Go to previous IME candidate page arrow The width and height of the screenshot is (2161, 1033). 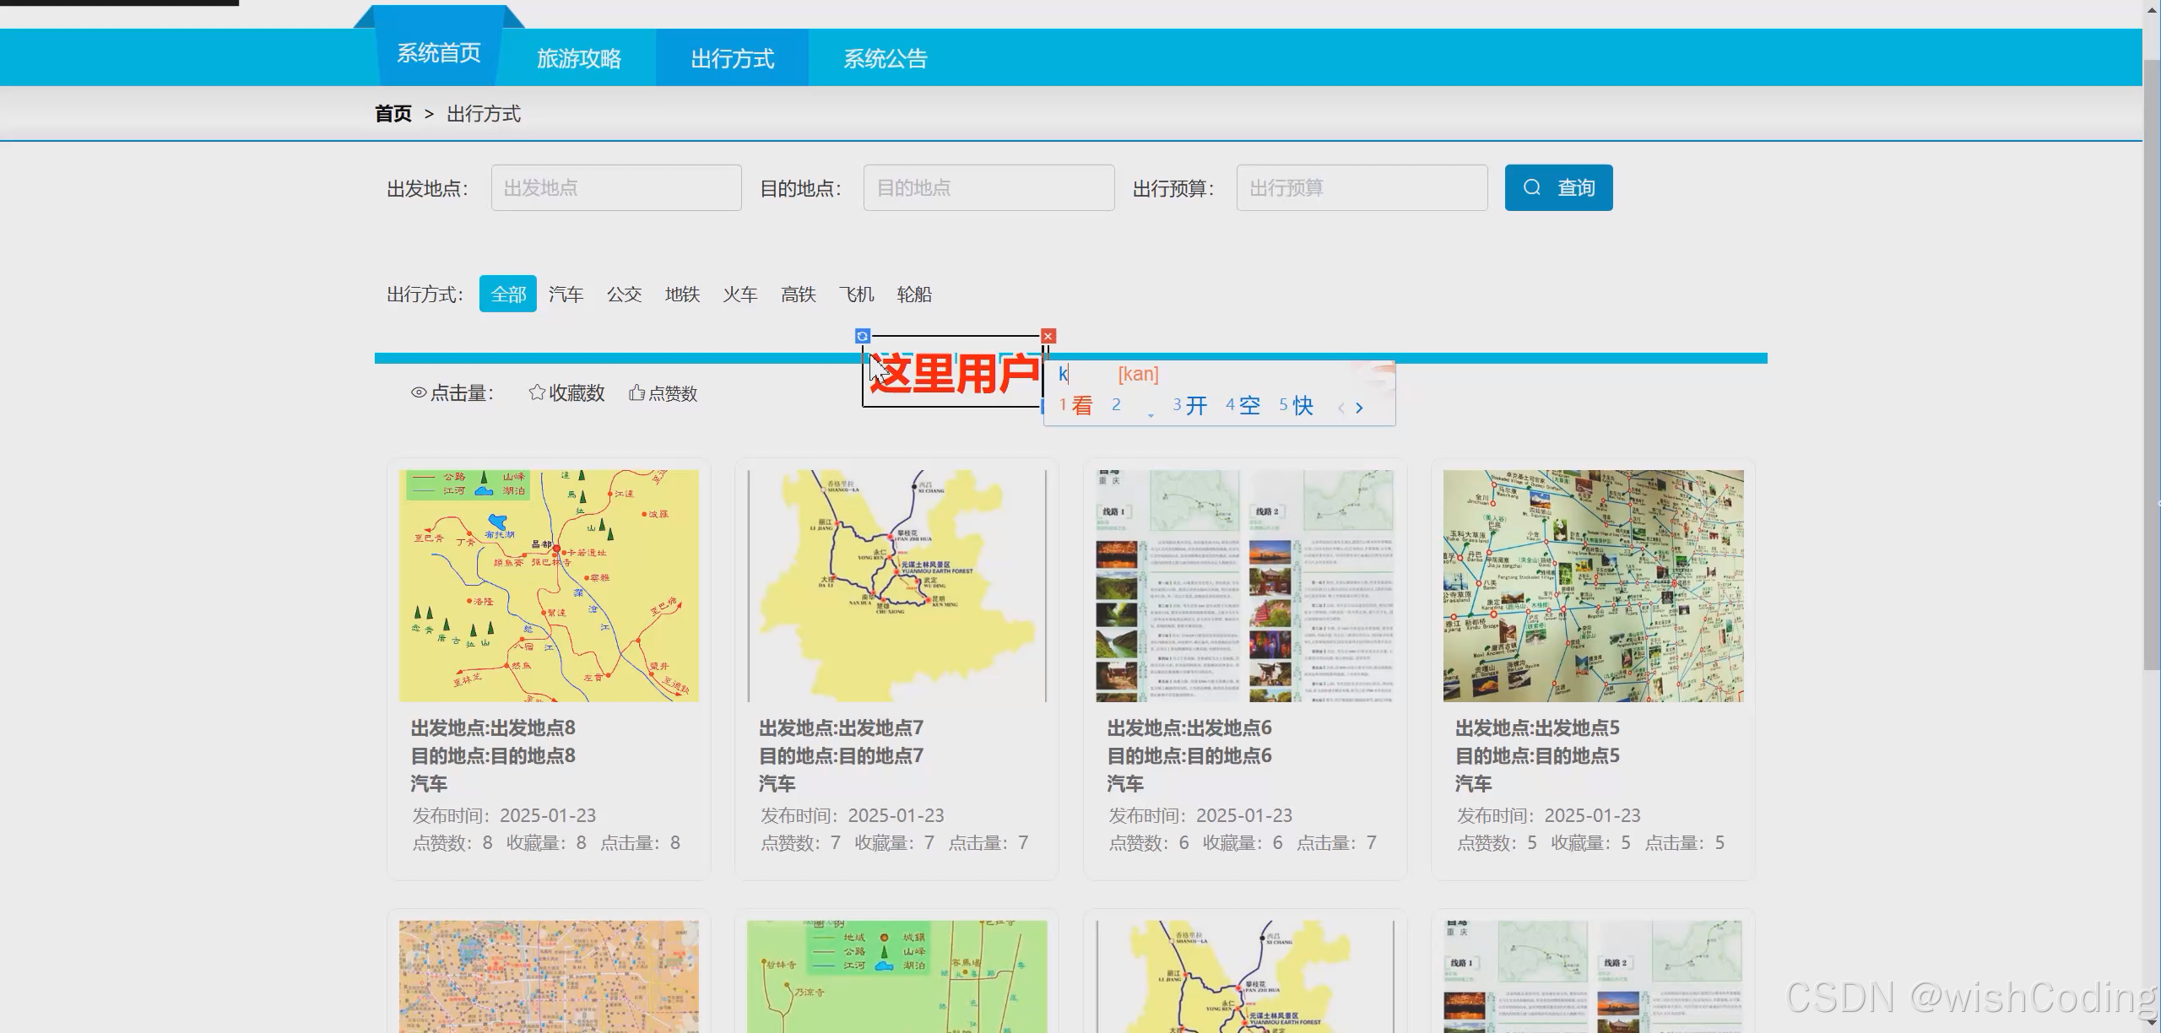[x=1340, y=408]
